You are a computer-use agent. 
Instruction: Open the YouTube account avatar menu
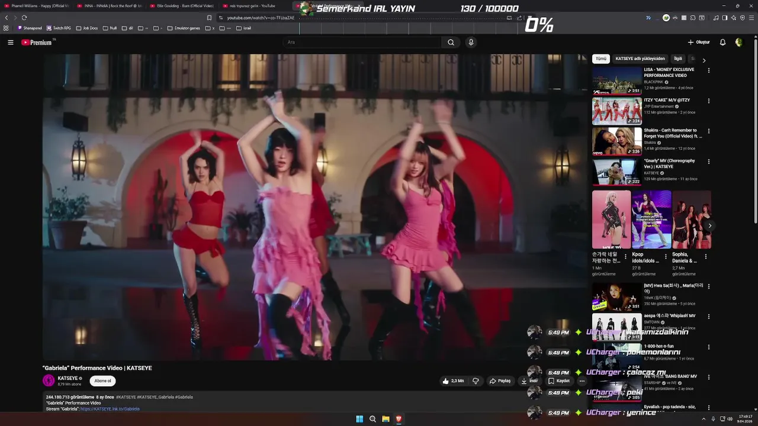[x=738, y=42]
